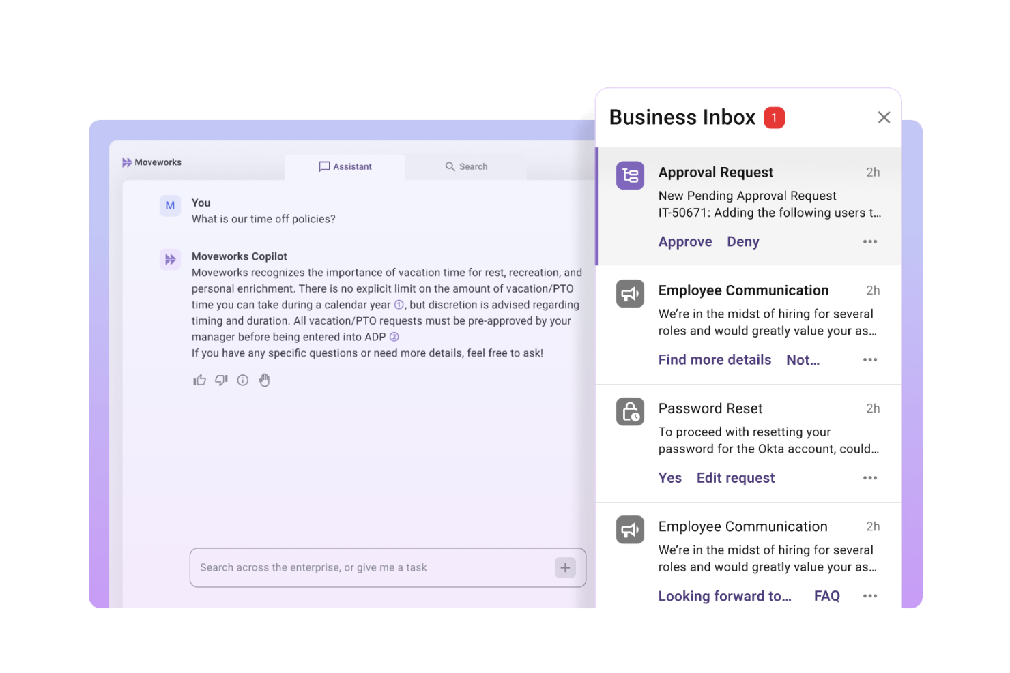
Task: Open the overflow menu on Password Reset
Action: coord(869,477)
